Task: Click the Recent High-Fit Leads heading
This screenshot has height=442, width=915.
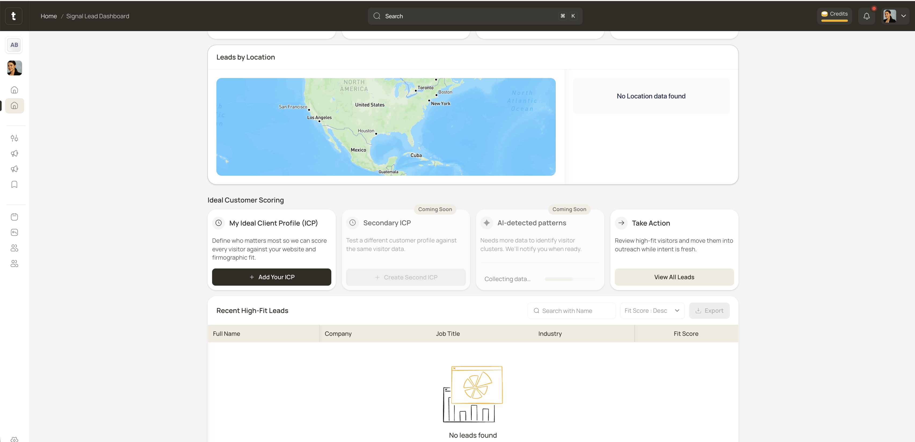Action: [x=252, y=311]
